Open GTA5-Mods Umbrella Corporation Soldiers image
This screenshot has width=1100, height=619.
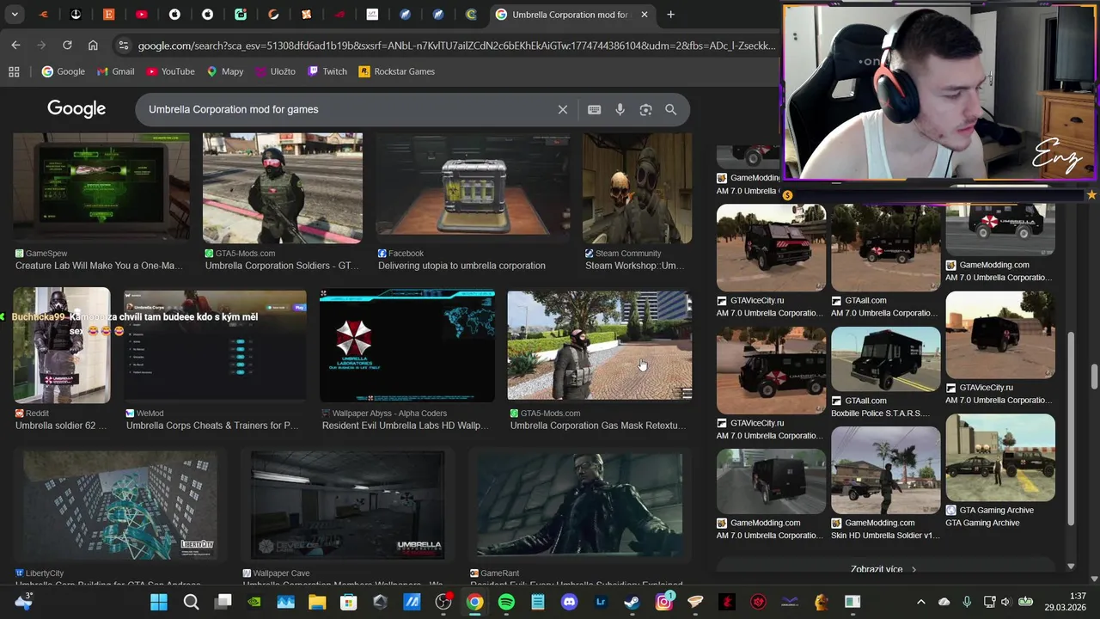tap(283, 187)
